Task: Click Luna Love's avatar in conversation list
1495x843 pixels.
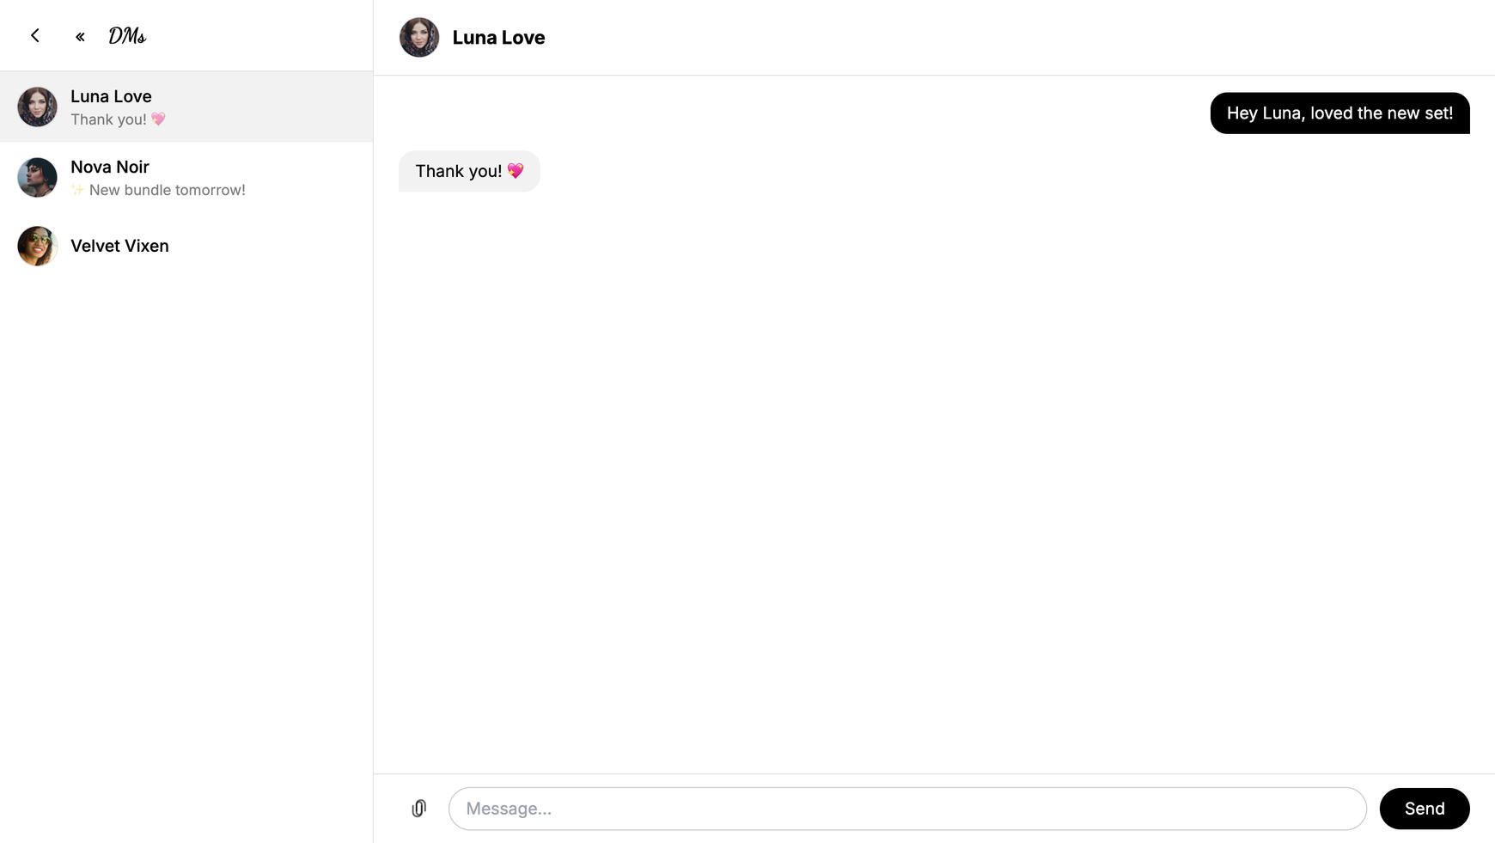Action: (37, 107)
